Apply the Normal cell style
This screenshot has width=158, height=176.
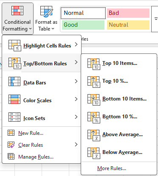pos(83,13)
